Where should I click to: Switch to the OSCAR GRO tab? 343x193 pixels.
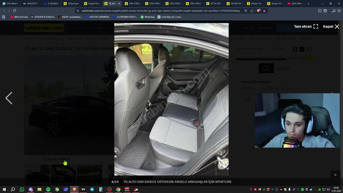pos(234,3)
